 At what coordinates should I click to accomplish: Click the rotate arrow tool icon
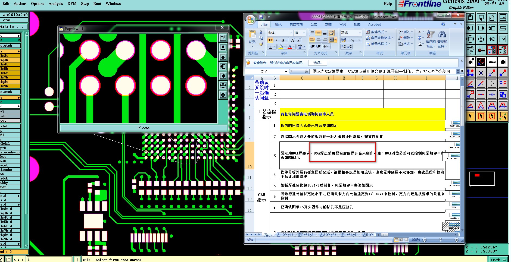(492, 84)
